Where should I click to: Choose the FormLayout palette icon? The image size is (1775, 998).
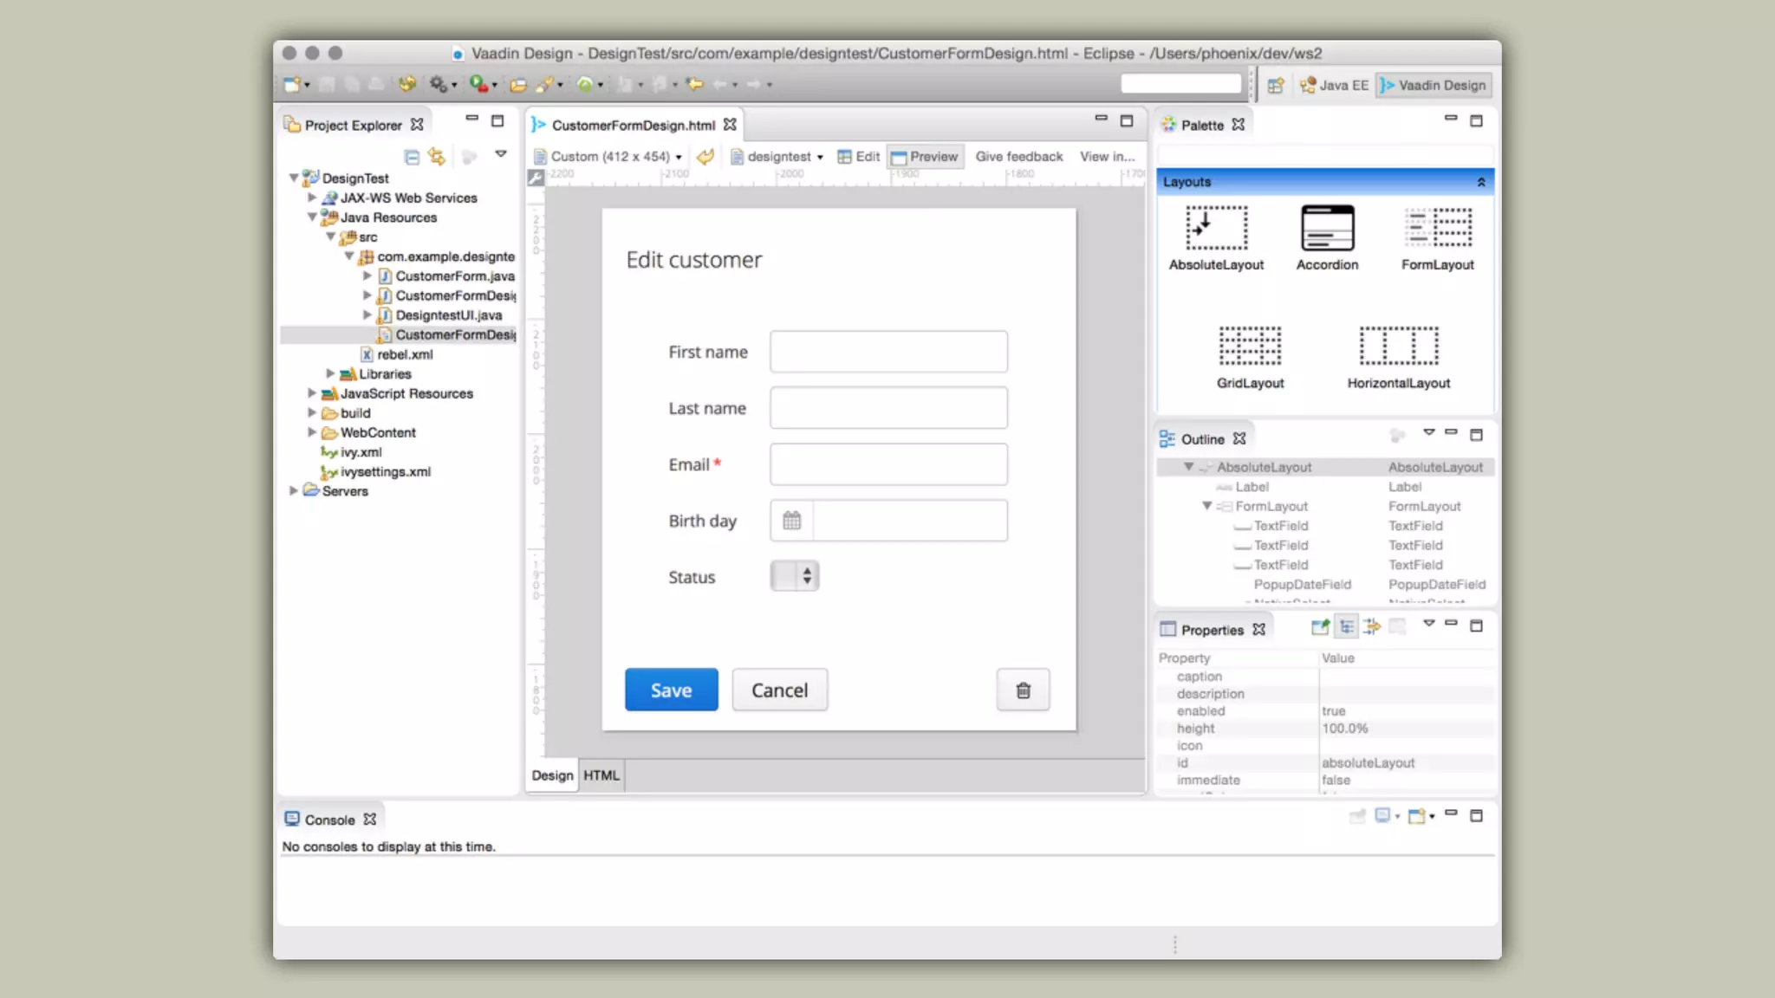1437,229
